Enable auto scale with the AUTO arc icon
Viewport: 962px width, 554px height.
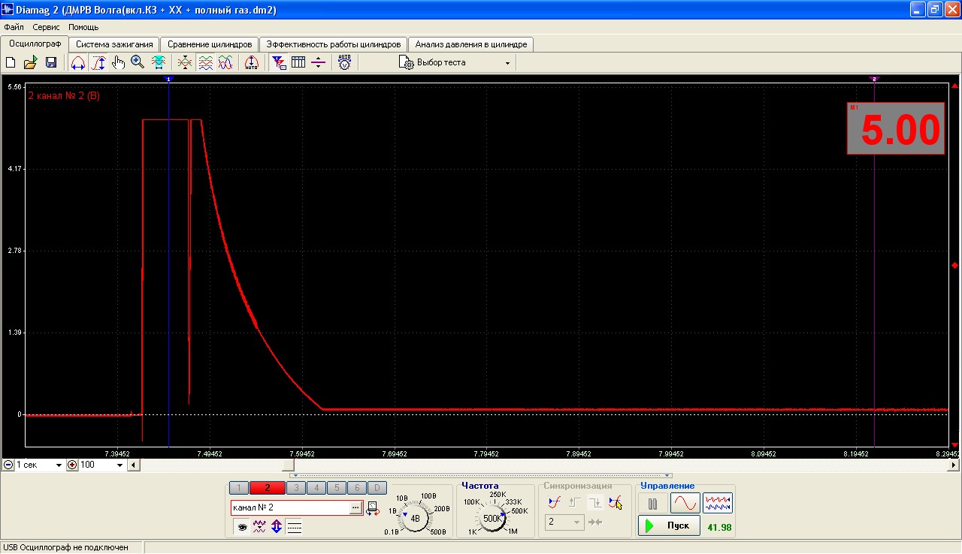pos(252,63)
